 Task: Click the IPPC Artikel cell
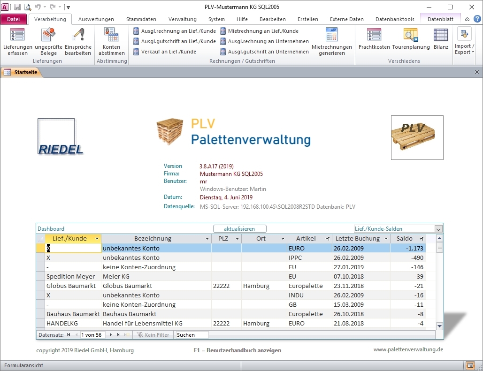point(309,257)
